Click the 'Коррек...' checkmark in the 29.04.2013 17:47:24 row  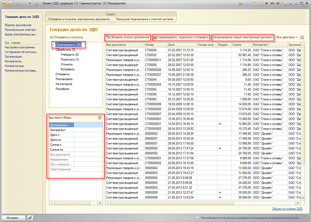220,148
